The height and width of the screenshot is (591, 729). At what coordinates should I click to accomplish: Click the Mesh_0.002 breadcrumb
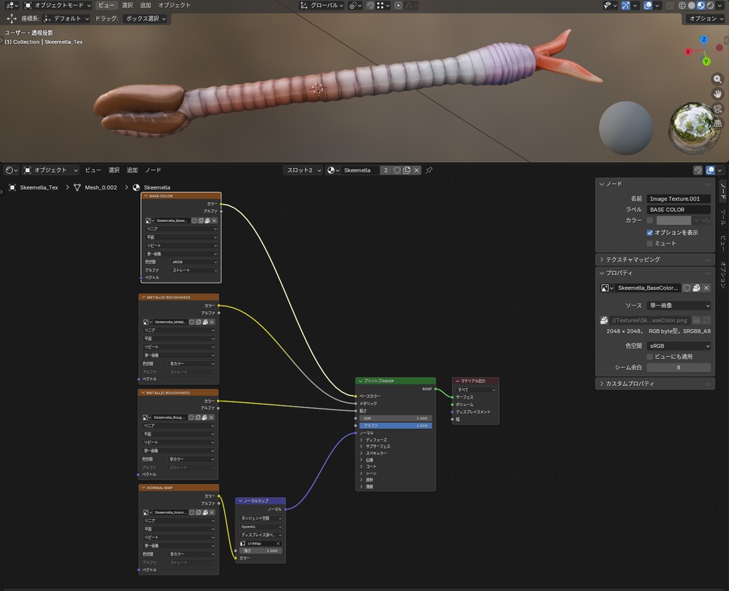[x=101, y=187]
